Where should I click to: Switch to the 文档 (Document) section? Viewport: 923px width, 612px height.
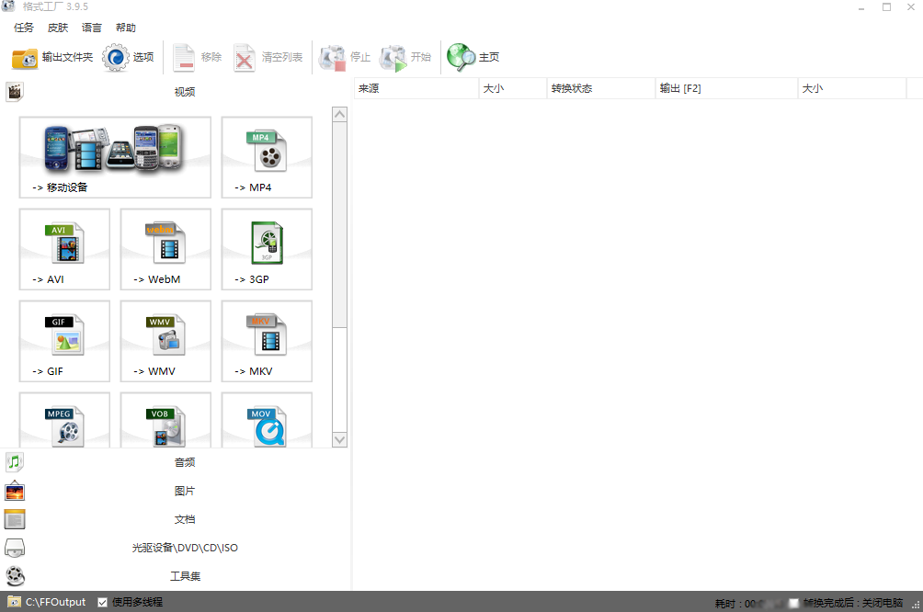coord(15,518)
